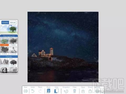Toggle the Hide panels button

click(56, 91)
